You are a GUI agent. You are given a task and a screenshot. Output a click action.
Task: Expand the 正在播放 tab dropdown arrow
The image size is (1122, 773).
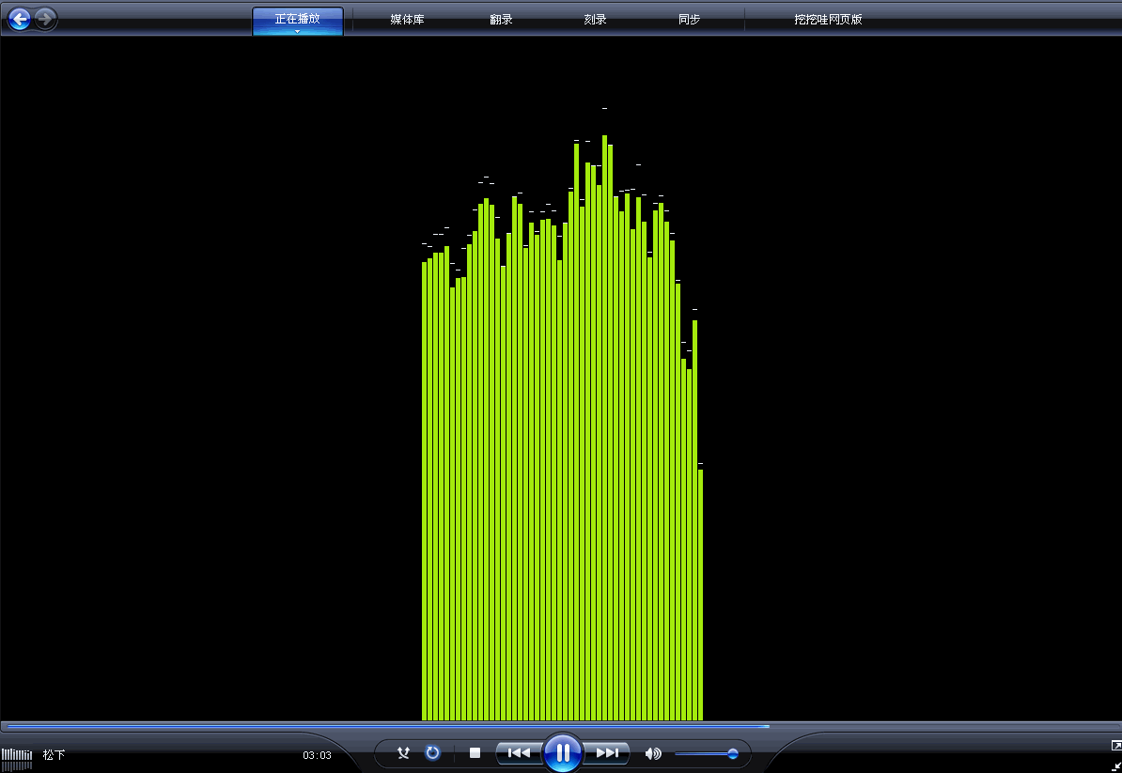tap(298, 31)
